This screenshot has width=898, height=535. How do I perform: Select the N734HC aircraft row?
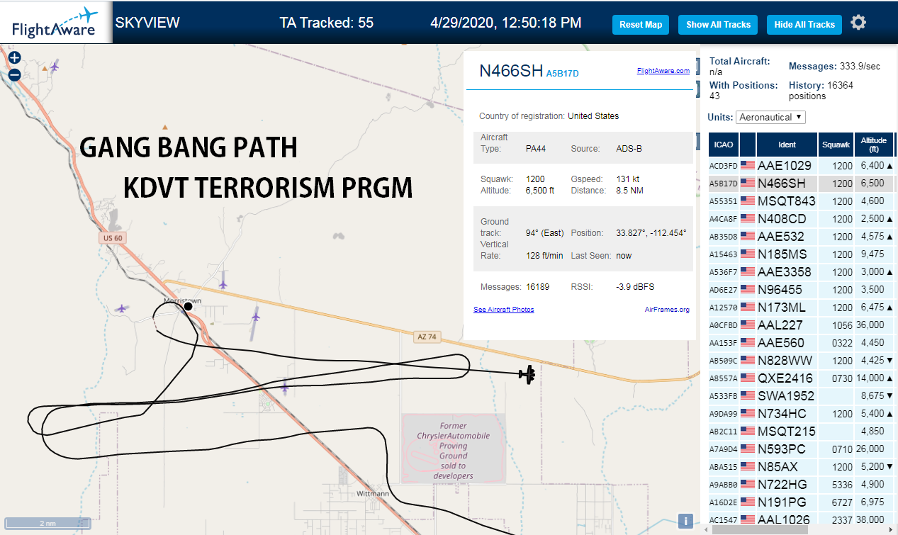coord(800,413)
